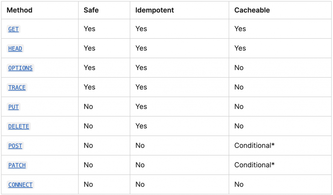Select the Idempotent column header
333x195 pixels.
point(154,10)
